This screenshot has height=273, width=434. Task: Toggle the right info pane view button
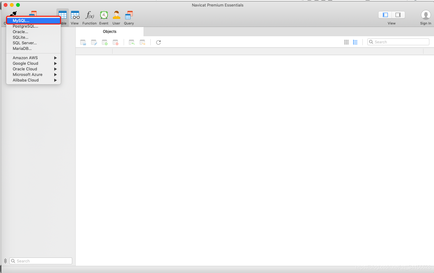tap(398, 15)
